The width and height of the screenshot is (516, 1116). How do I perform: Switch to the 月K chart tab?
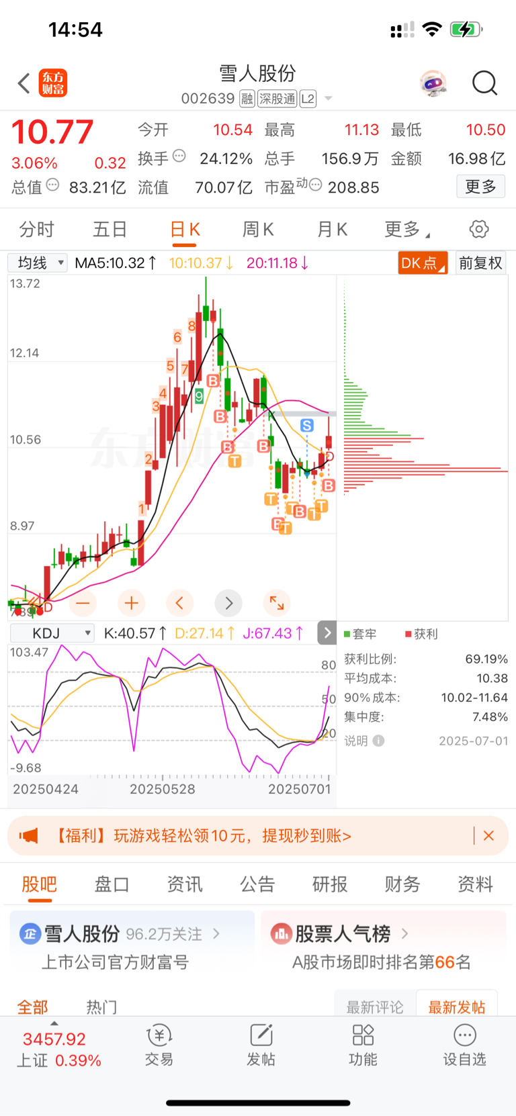click(332, 230)
